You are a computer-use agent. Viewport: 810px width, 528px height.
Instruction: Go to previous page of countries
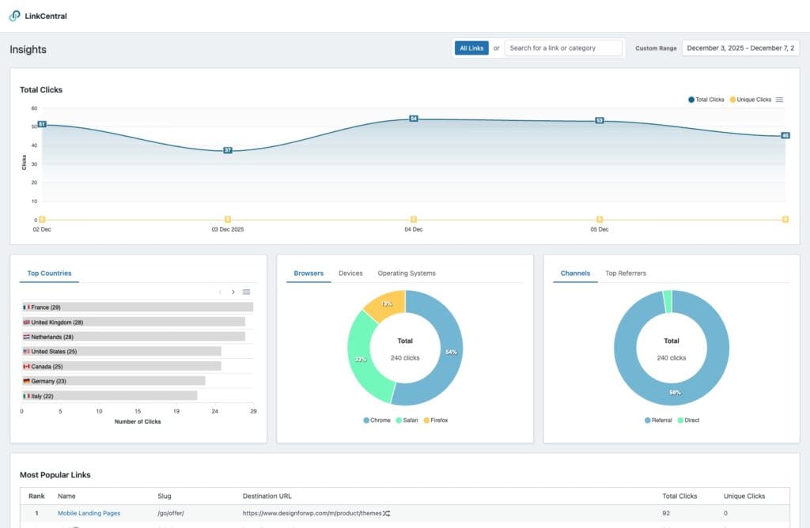point(220,292)
